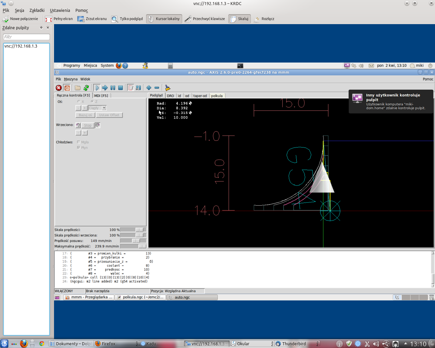Click the red Emergency Stop icon in AXIS
The image size is (435, 348).
[x=59, y=88]
